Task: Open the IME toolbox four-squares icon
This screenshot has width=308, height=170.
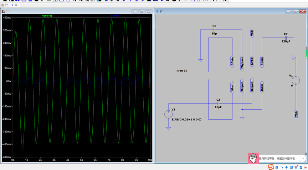Action: pyautogui.click(x=301, y=167)
